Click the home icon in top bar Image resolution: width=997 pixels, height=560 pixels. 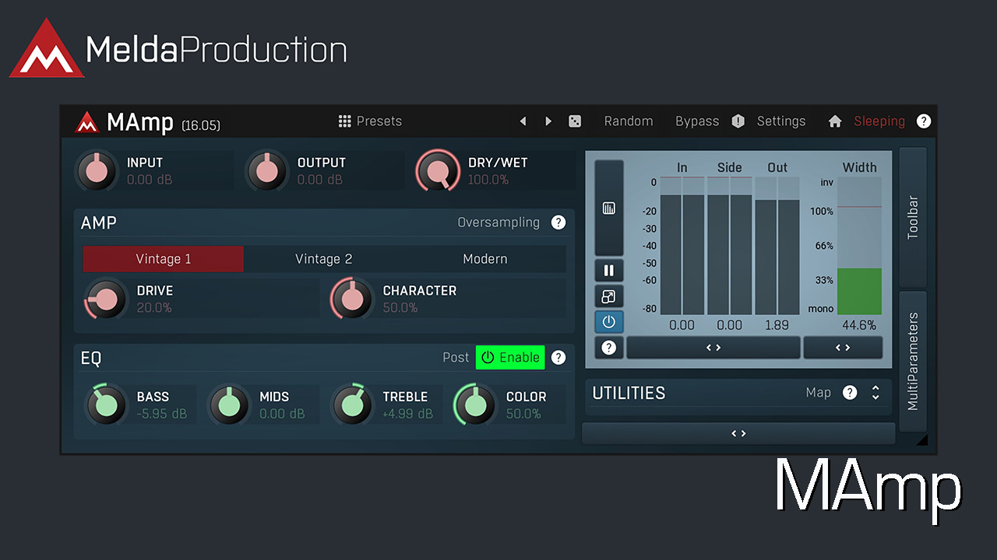835,121
